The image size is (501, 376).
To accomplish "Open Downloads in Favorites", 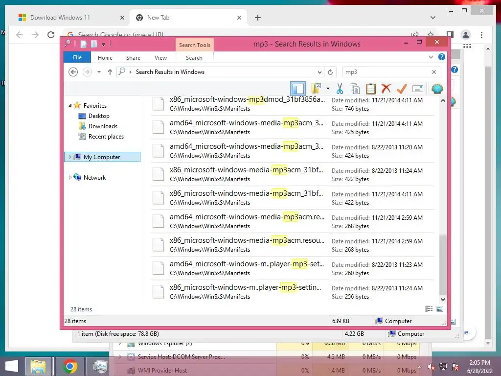I will 103,126.
